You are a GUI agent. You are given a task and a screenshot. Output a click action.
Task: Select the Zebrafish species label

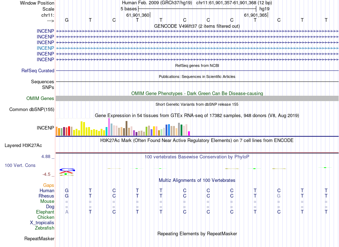pyautogui.click(x=45, y=228)
